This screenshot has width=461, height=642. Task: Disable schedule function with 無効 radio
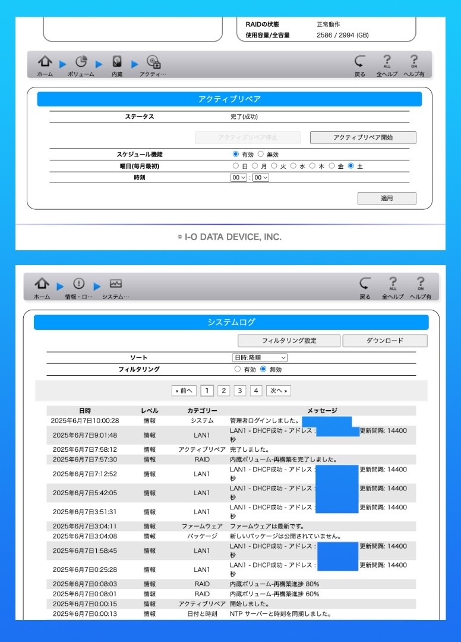click(x=261, y=154)
